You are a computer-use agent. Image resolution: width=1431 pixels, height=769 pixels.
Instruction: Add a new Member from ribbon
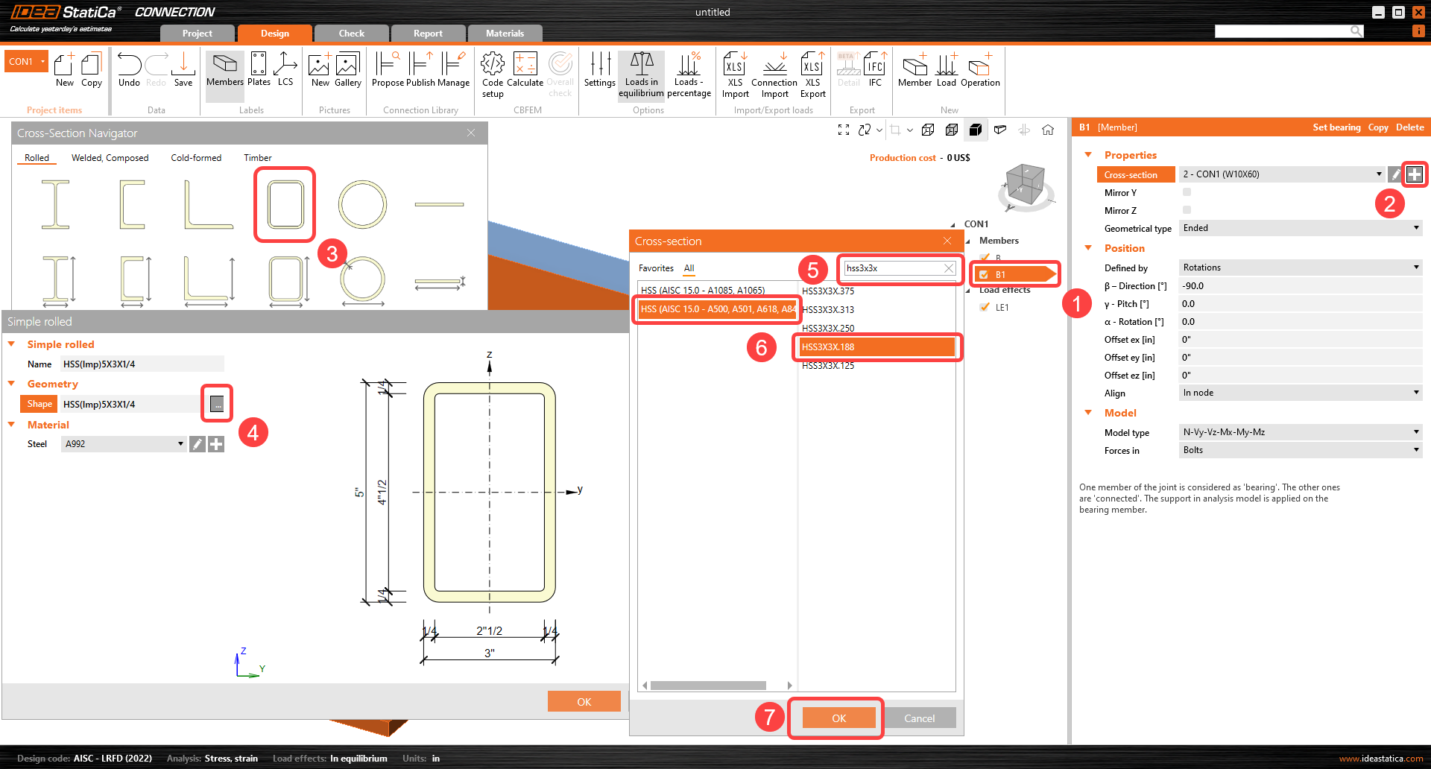[914, 69]
